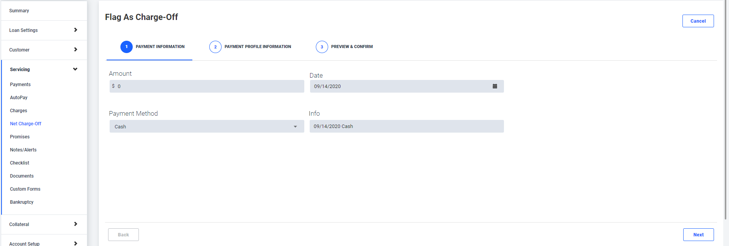Click the Back button
Viewport: 729px width, 246px height.
pos(123,235)
